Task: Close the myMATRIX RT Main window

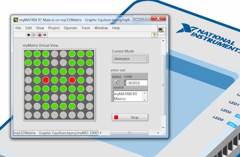Action: click(158, 18)
